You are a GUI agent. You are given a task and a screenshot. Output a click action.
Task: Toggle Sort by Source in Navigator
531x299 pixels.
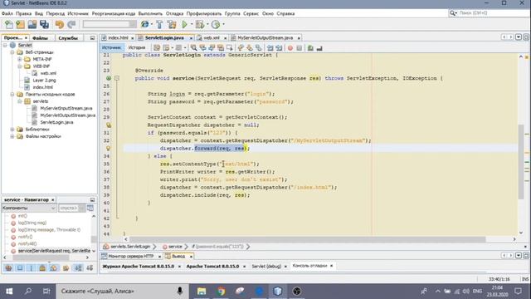90,268
